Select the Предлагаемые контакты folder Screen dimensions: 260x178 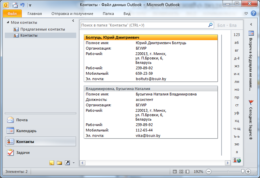43,29
